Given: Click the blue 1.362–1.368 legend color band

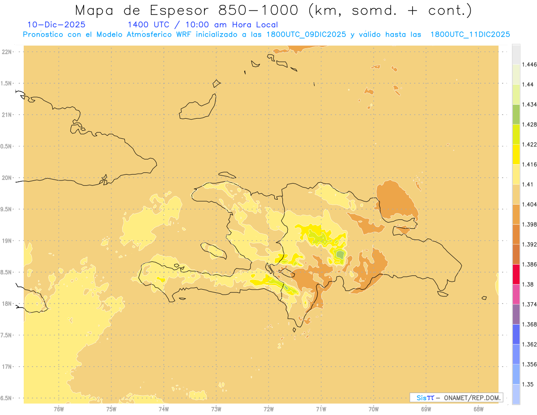Looking at the screenshot, I should click(516, 334).
